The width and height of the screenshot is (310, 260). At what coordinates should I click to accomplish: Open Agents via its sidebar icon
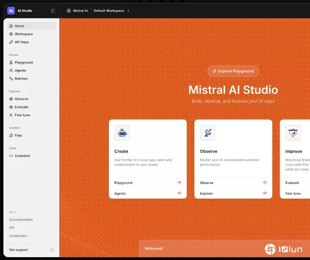[x=11, y=71]
